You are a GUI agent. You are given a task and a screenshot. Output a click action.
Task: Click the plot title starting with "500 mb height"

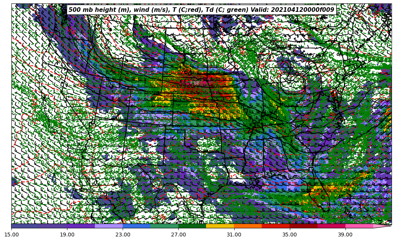click(x=201, y=10)
